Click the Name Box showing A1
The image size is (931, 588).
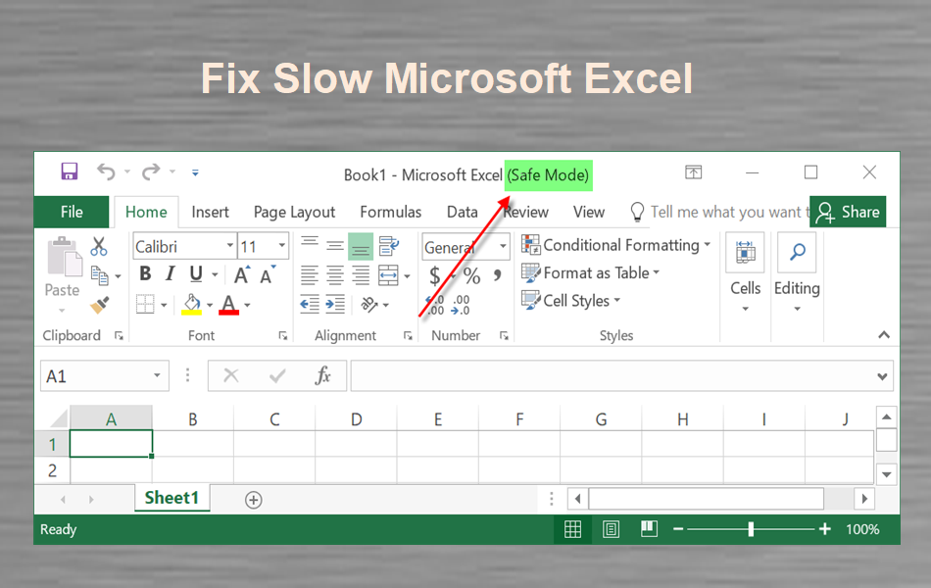click(95, 376)
